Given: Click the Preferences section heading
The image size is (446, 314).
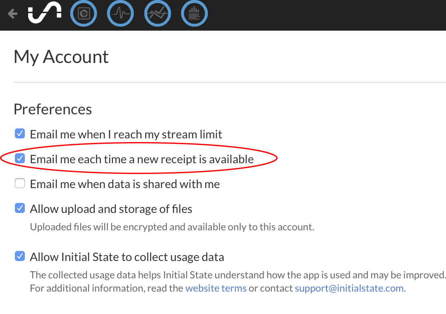Looking at the screenshot, I should pos(53,109).
